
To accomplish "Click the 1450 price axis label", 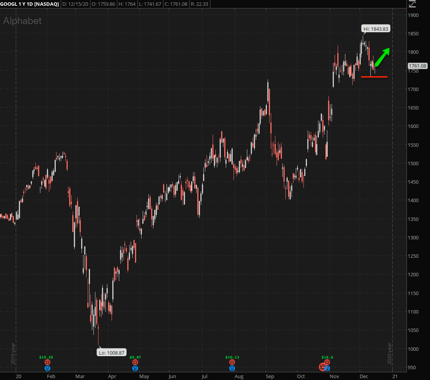I will (413, 182).
